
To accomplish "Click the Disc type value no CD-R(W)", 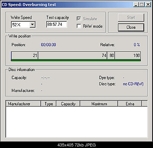I will (133, 84).
